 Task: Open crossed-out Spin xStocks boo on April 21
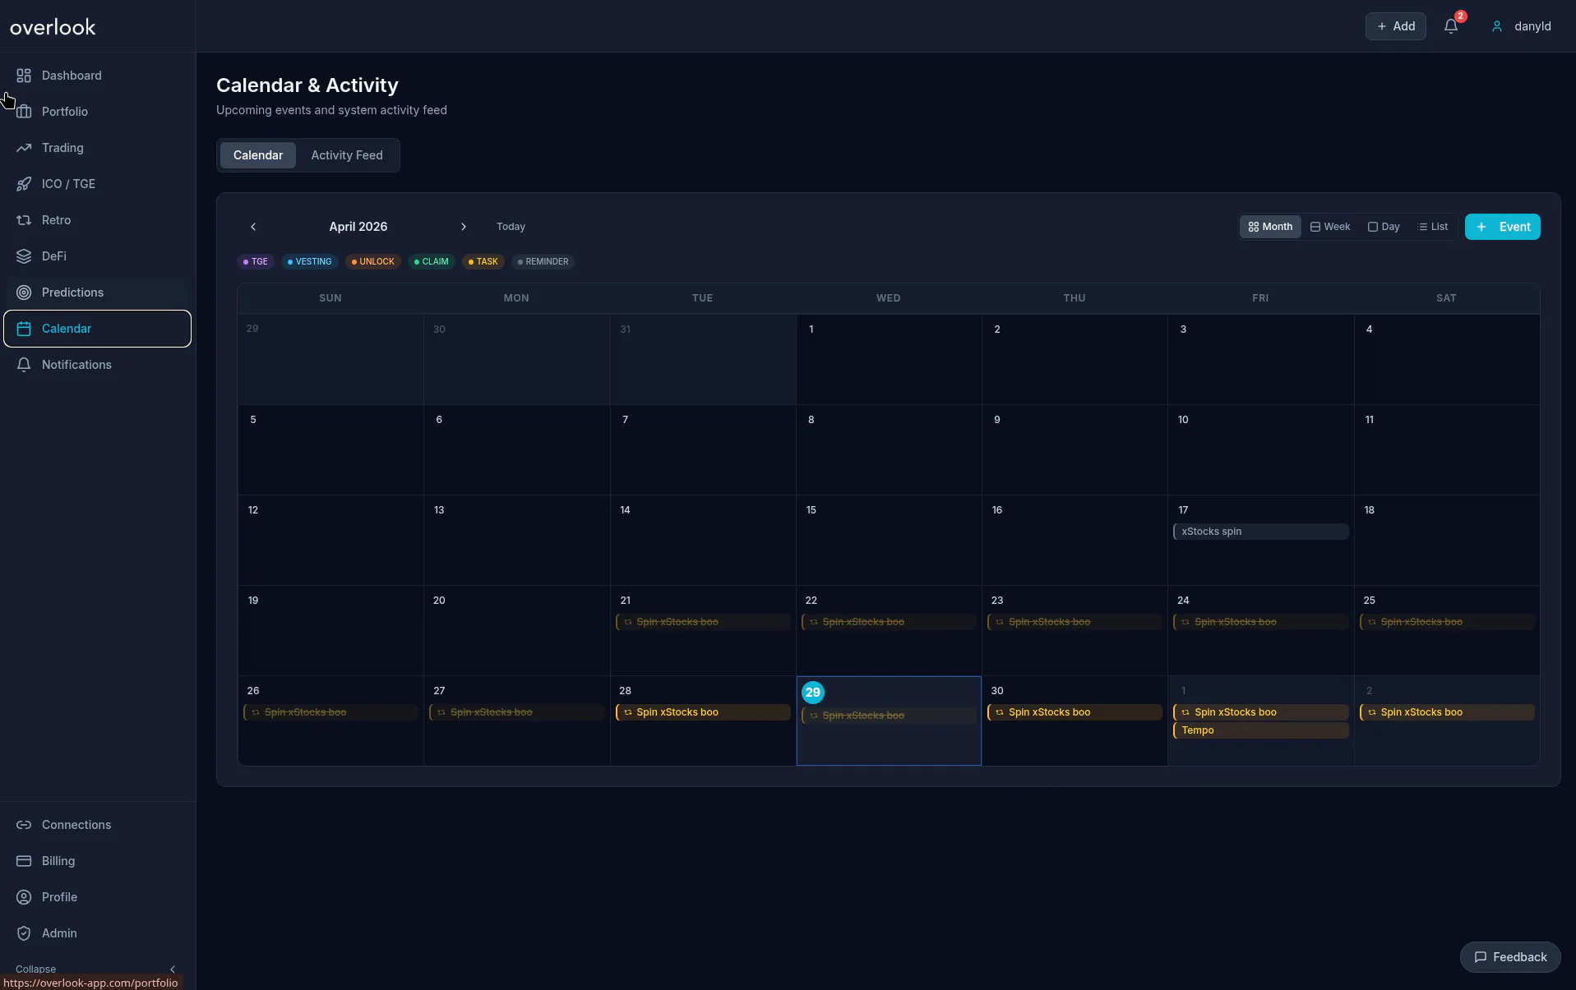703,622
